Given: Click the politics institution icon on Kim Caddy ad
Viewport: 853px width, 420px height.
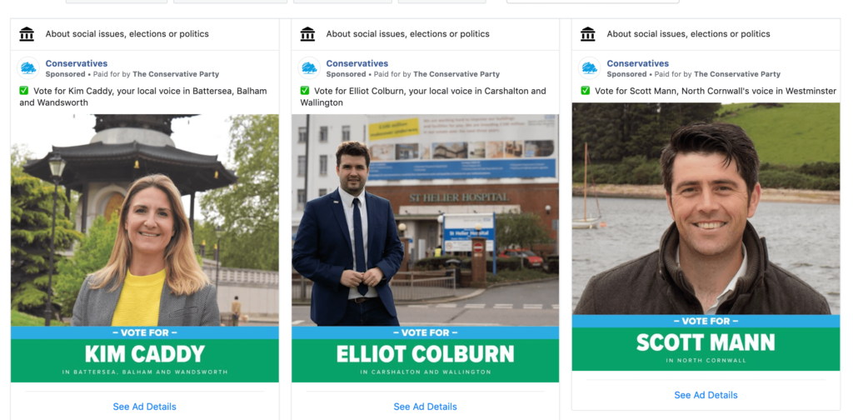Looking at the screenshot, I should point(27,33).
